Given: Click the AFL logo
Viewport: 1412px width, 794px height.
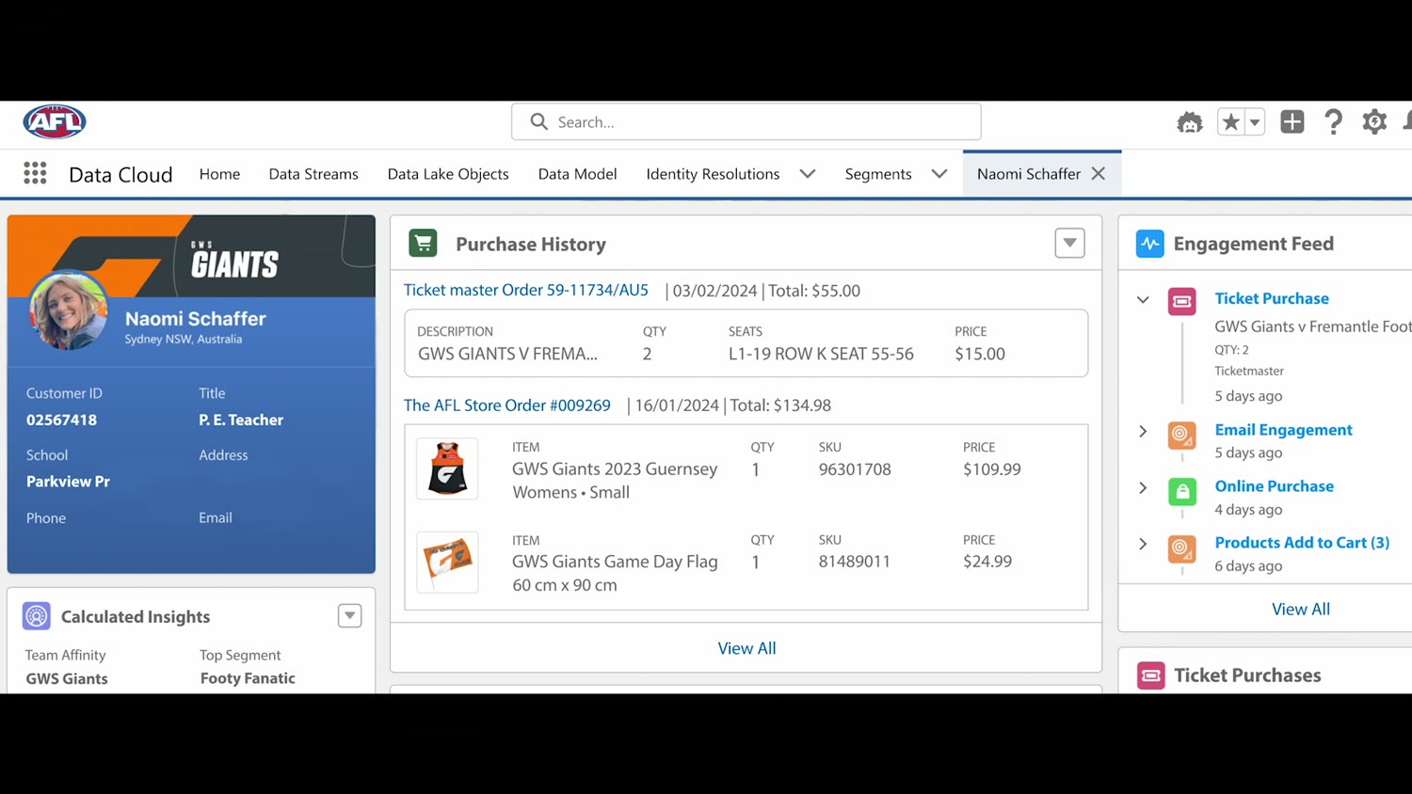Looking at the screenshot, I should coord(55,121).
